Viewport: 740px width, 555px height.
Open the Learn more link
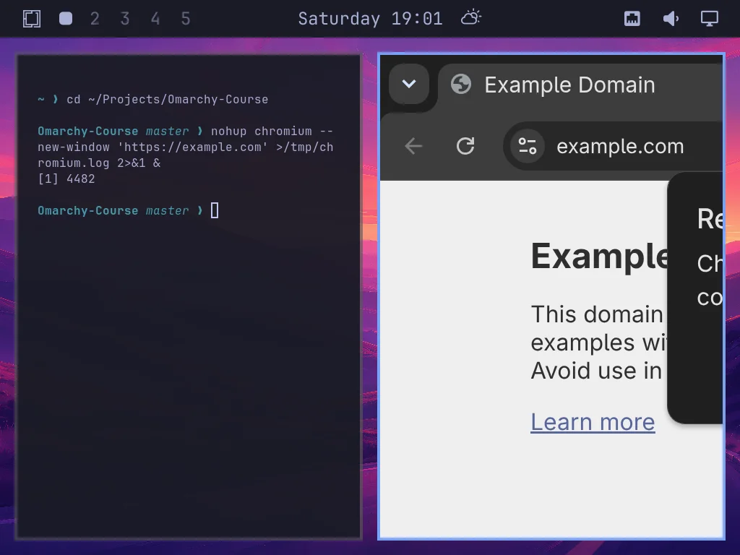coord(593,422)
